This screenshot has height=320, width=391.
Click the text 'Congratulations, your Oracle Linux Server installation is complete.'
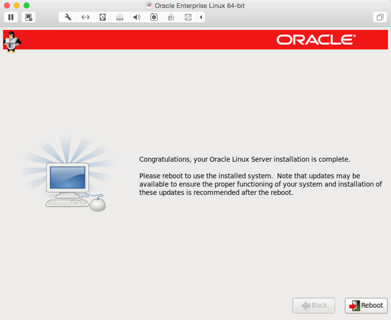[x=245, y=159]
